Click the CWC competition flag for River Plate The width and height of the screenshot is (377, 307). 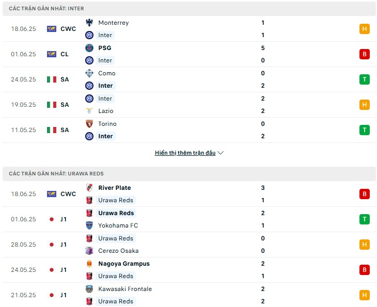[x=52, y=194]
